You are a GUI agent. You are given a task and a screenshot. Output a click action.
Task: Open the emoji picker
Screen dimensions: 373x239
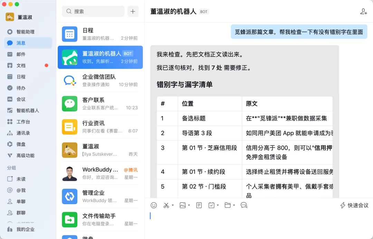[x=154, y=205]
